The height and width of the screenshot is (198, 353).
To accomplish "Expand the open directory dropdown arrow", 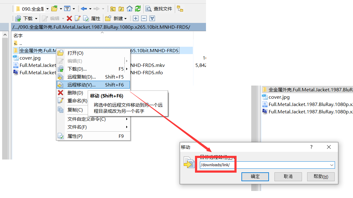I will point(61,9).
